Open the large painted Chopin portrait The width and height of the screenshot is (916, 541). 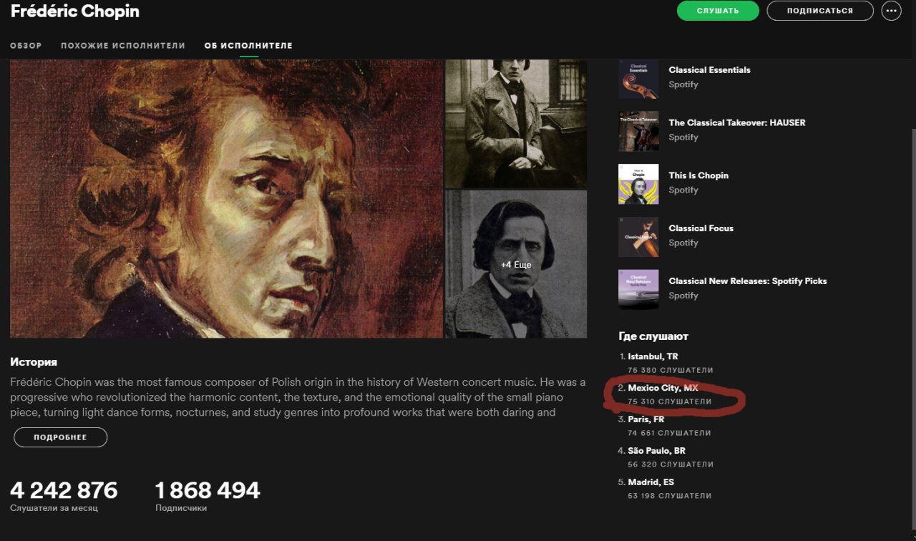coord(226,198)
